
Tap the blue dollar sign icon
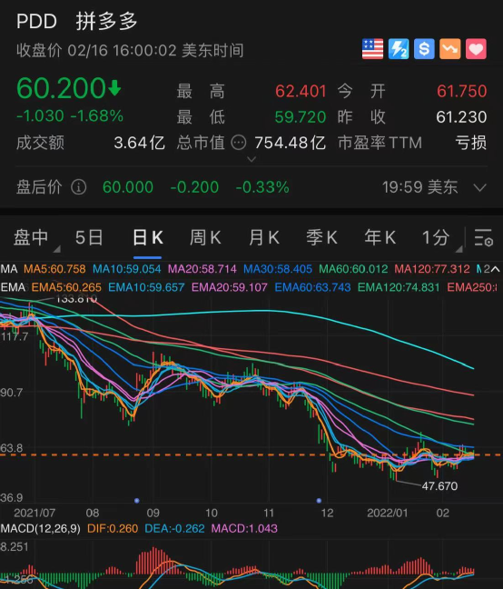424,49
